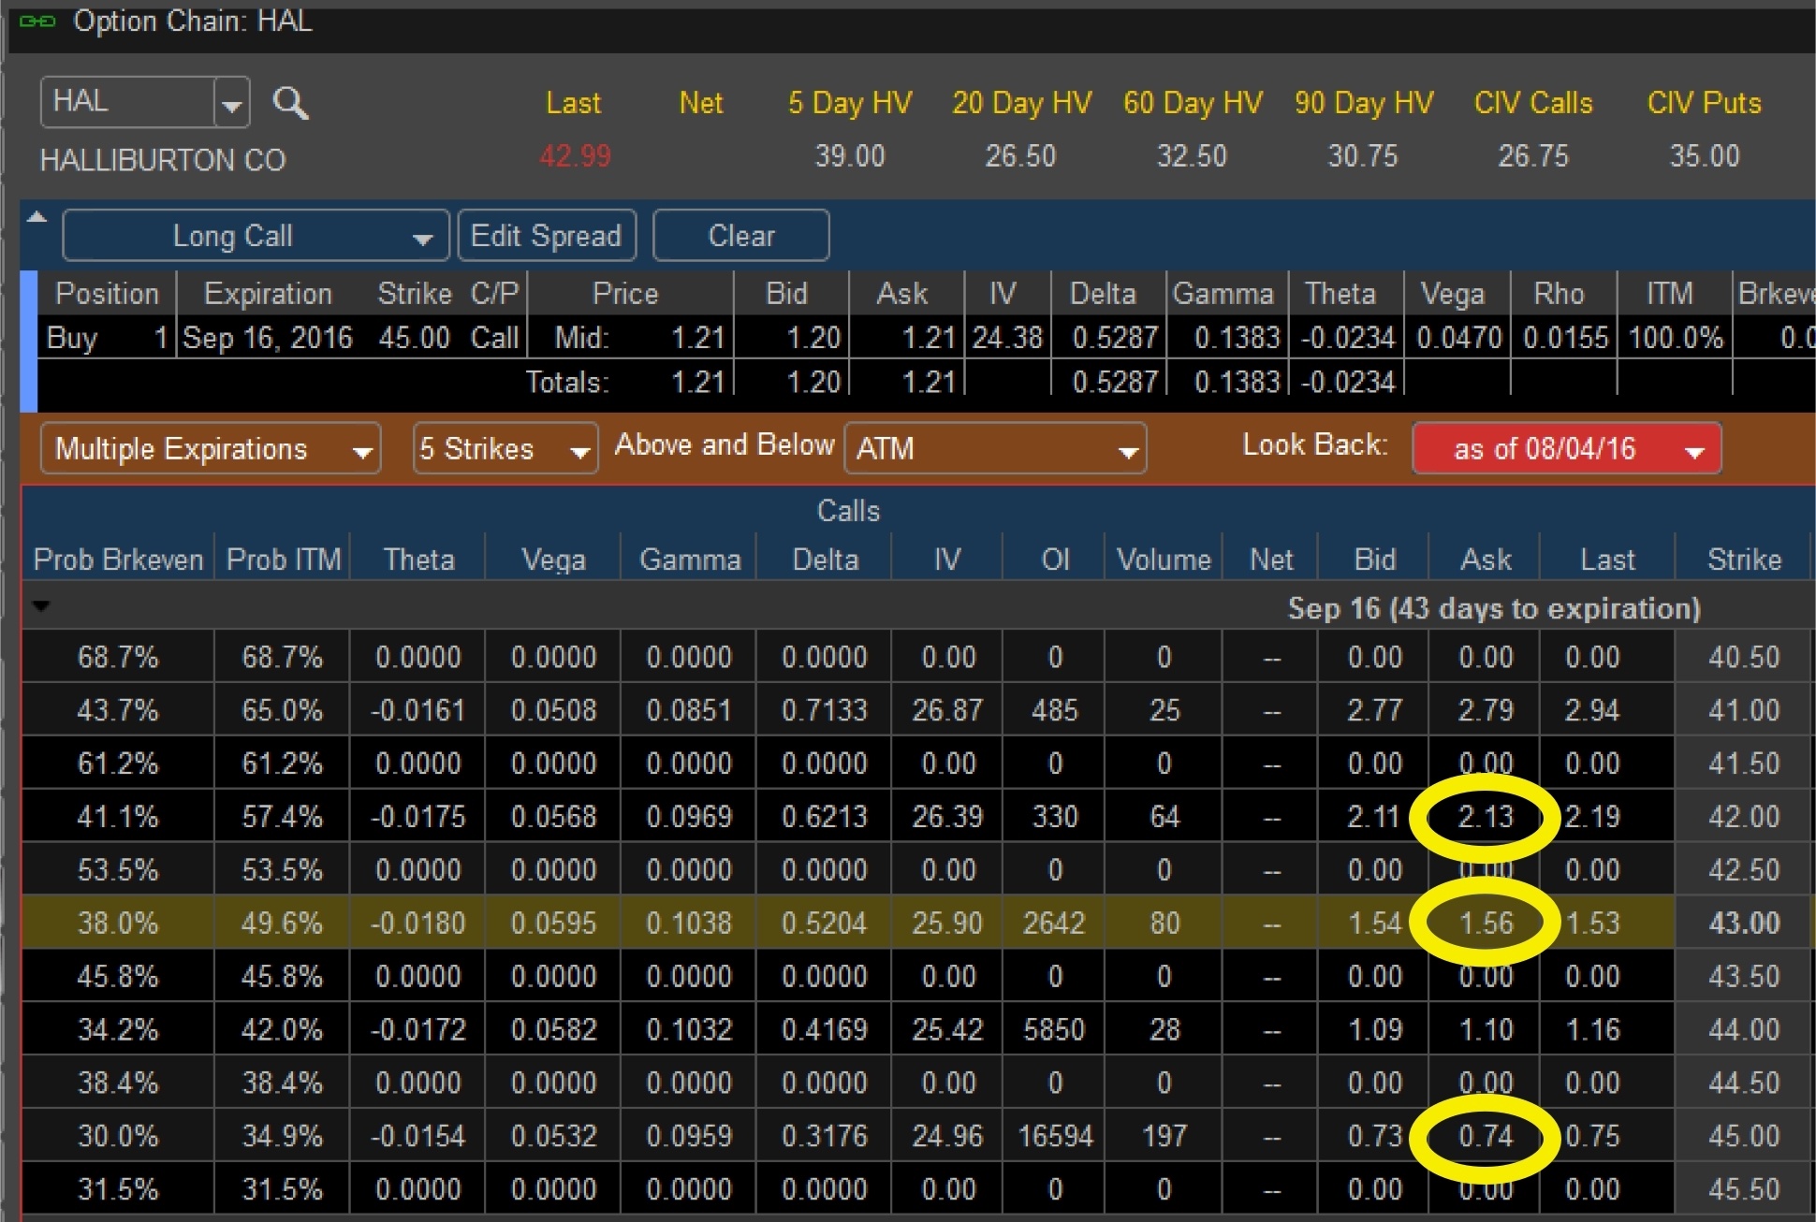Viewport: 1816px width, 1222px height.
Task: Click the calls Ask column header
Action: click(x=1486, y=560)
